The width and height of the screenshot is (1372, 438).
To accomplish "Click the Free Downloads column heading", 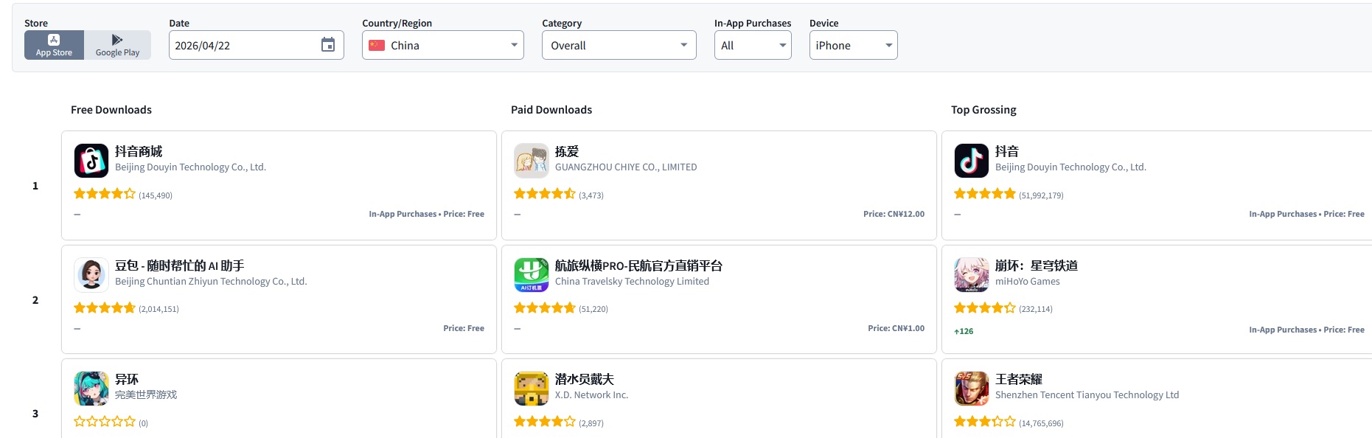I will tap(111, 110).
